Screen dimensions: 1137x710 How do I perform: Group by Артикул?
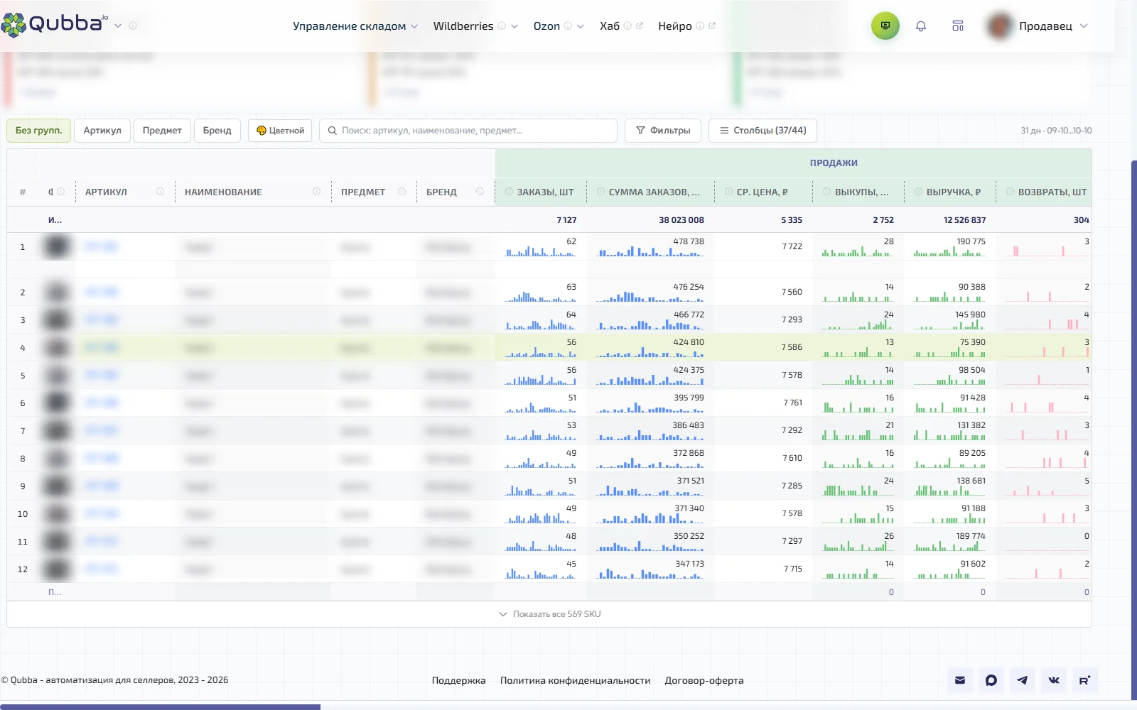(x=102, y=131)
